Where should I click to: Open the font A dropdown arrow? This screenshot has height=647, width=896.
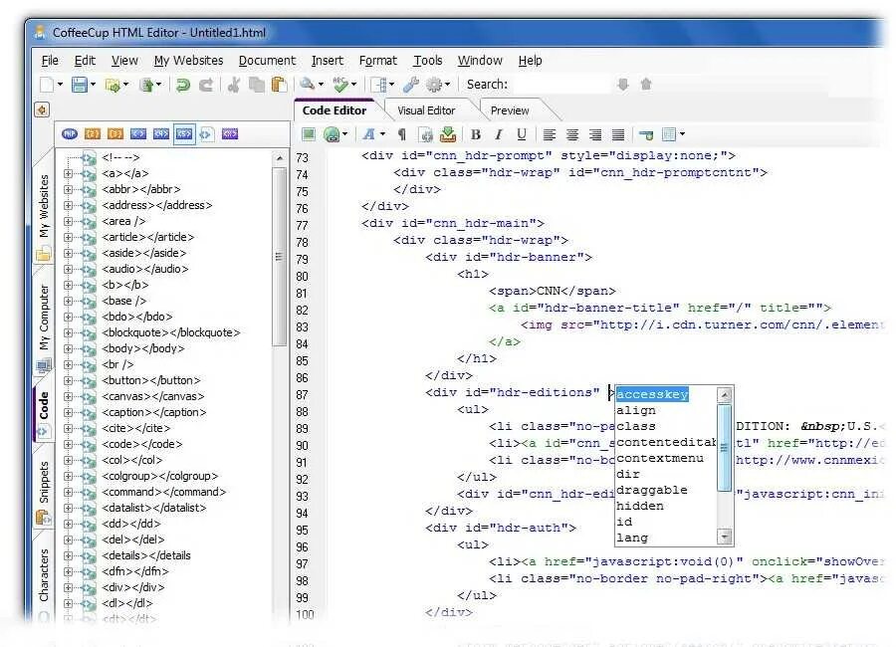(x=382, y=135)
